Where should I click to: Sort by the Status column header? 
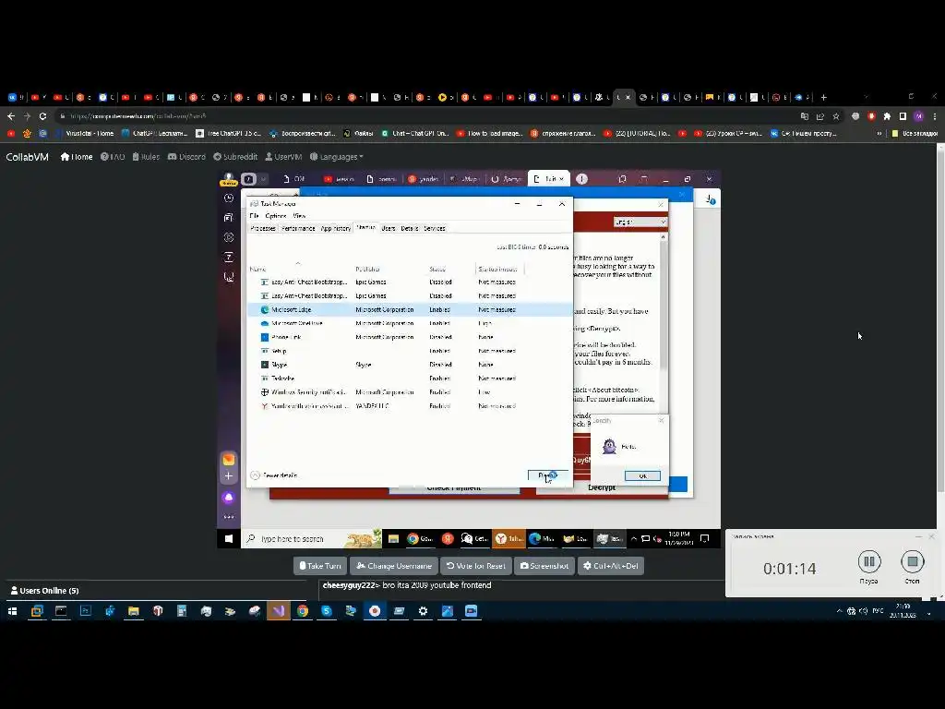point(437,269)
